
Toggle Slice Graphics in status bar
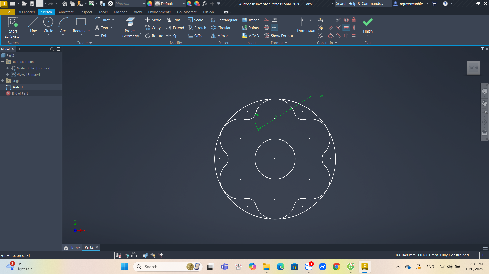pos(145,255)
